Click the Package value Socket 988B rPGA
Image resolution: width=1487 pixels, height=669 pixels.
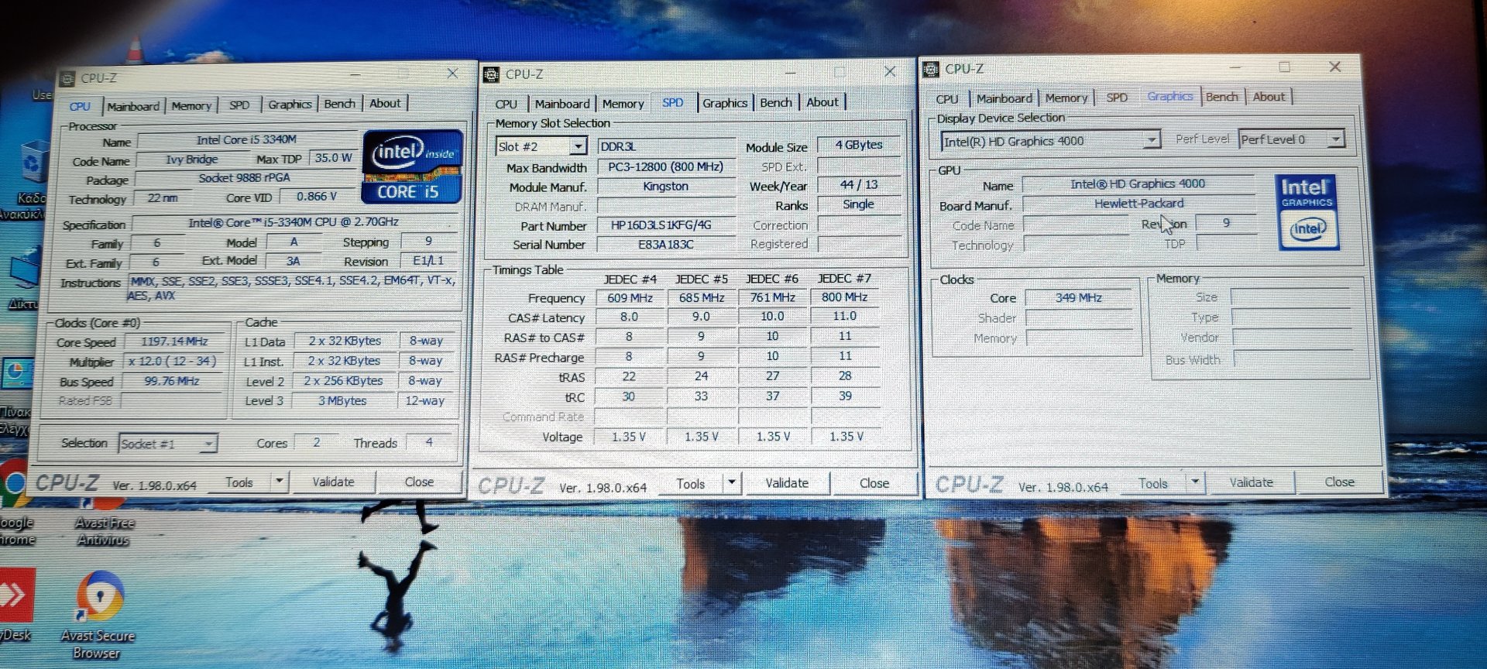[244, 177]
